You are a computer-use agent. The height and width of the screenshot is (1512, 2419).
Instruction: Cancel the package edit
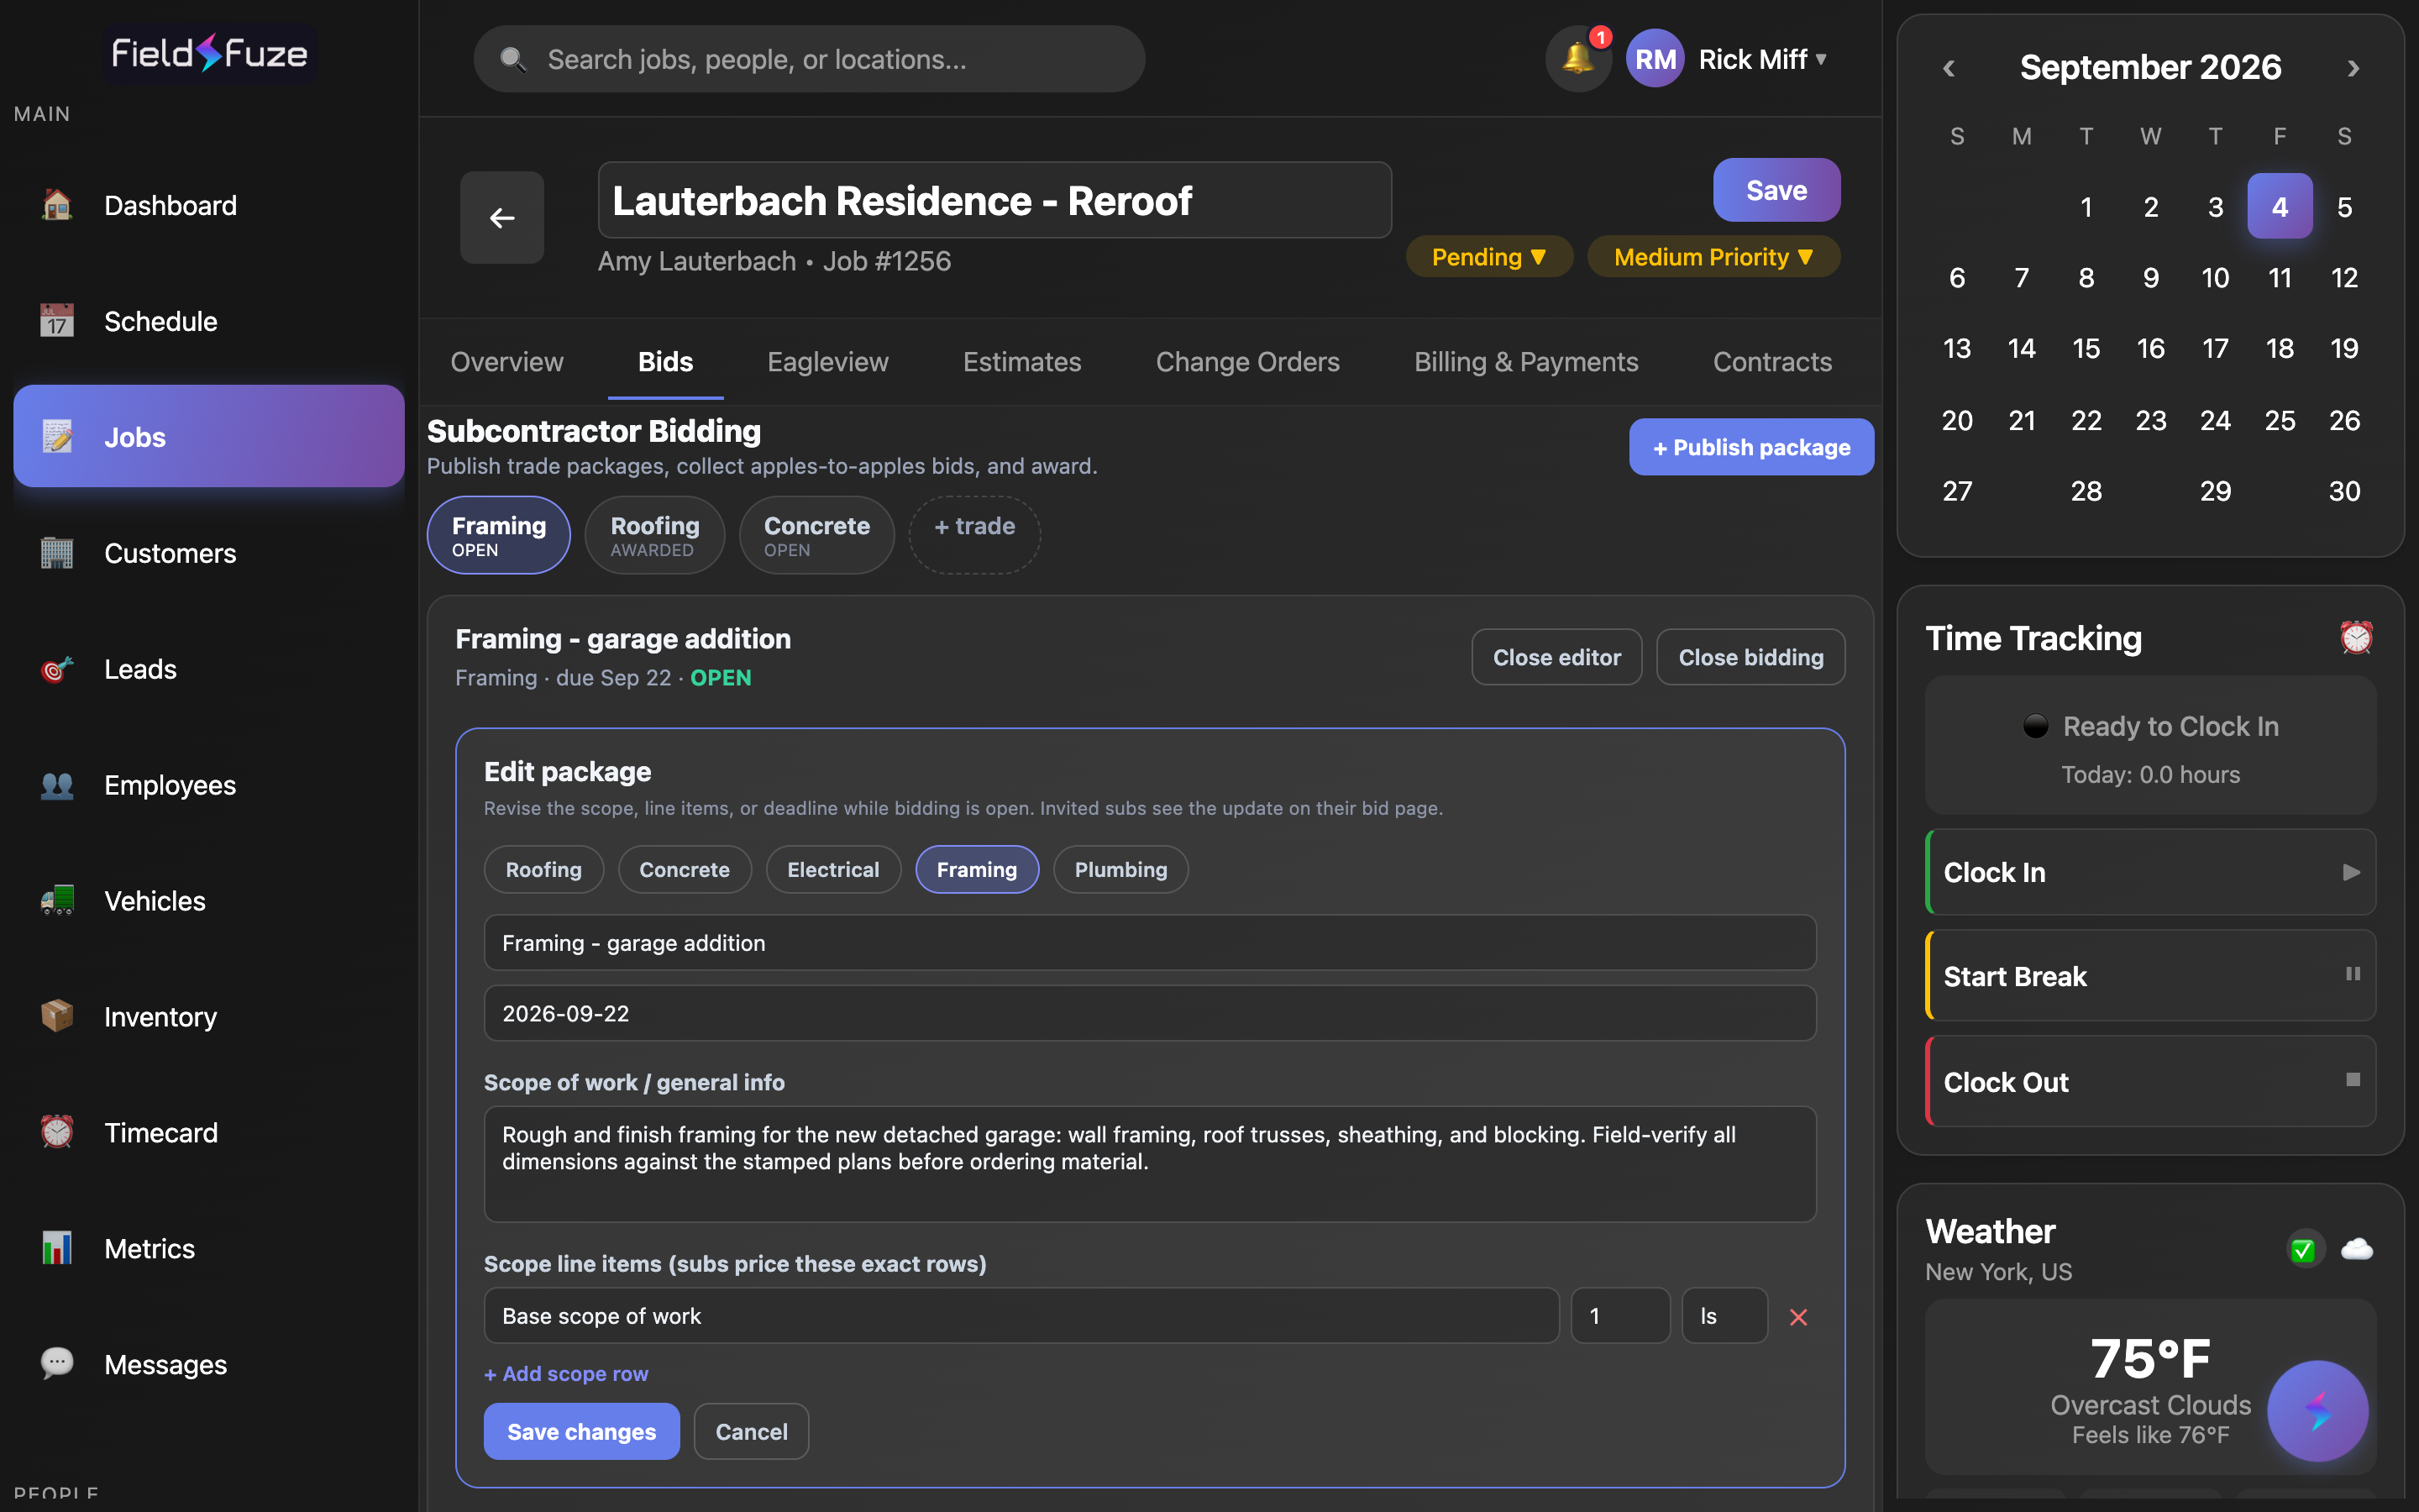point(752,1432)
